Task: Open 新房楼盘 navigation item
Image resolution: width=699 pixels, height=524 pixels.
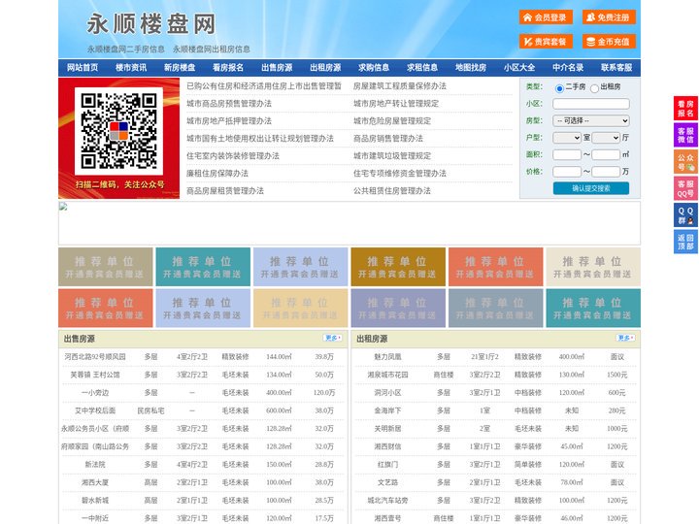Action: click(x=180, y=68)
